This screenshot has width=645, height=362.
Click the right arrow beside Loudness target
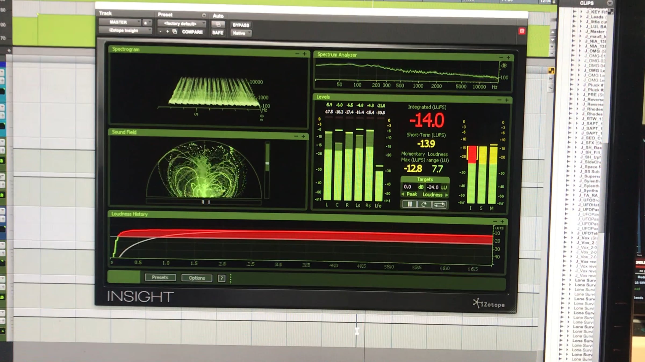pyautogui.click(x=447, y=195)
